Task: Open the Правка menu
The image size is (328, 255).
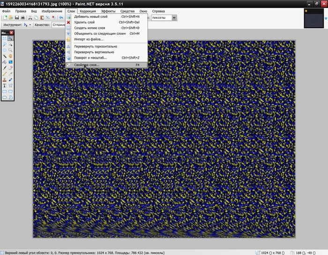Action: [21, 11]
